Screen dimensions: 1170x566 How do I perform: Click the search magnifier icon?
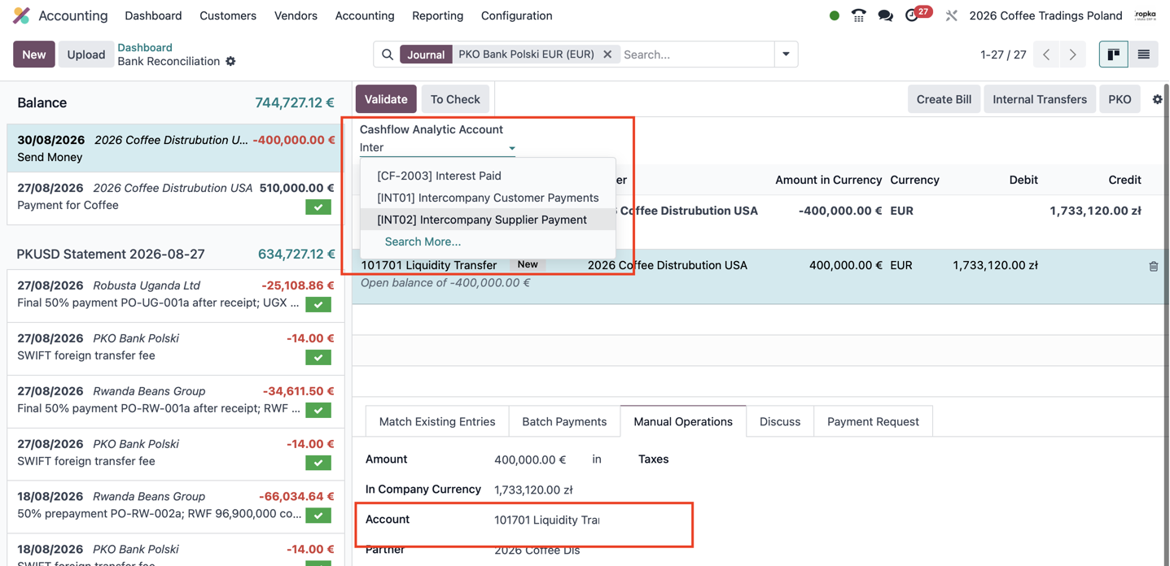[x=388, y=54]
